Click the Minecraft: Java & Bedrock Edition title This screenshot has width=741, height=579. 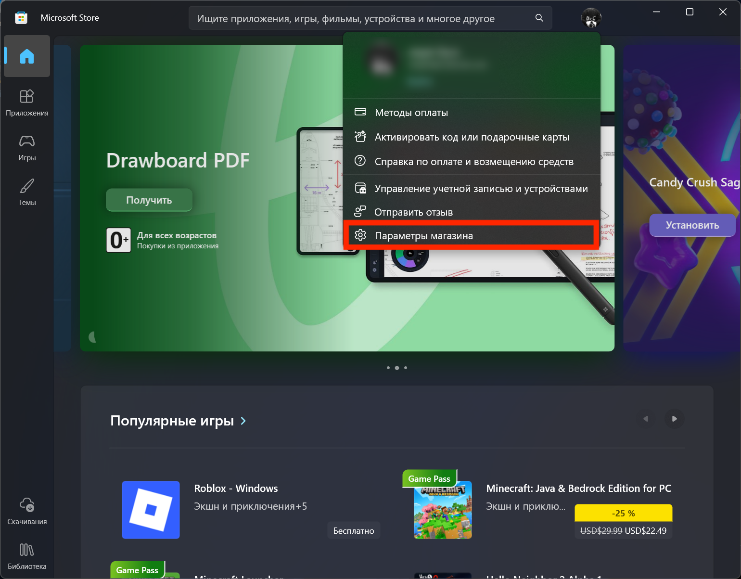pos(579,489)
